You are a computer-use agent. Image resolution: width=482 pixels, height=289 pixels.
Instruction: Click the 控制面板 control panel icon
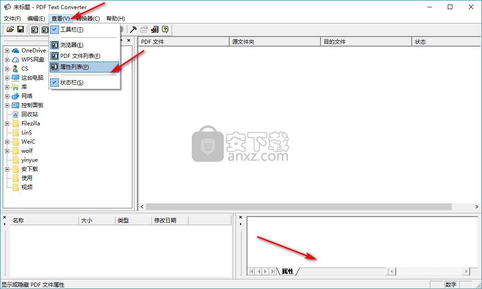coord(16,105)
